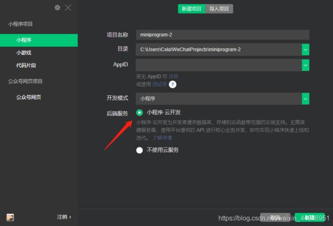Click the blue question mark help icon
The width and height of the screenshot is (333, 226).
click(173, 85)
